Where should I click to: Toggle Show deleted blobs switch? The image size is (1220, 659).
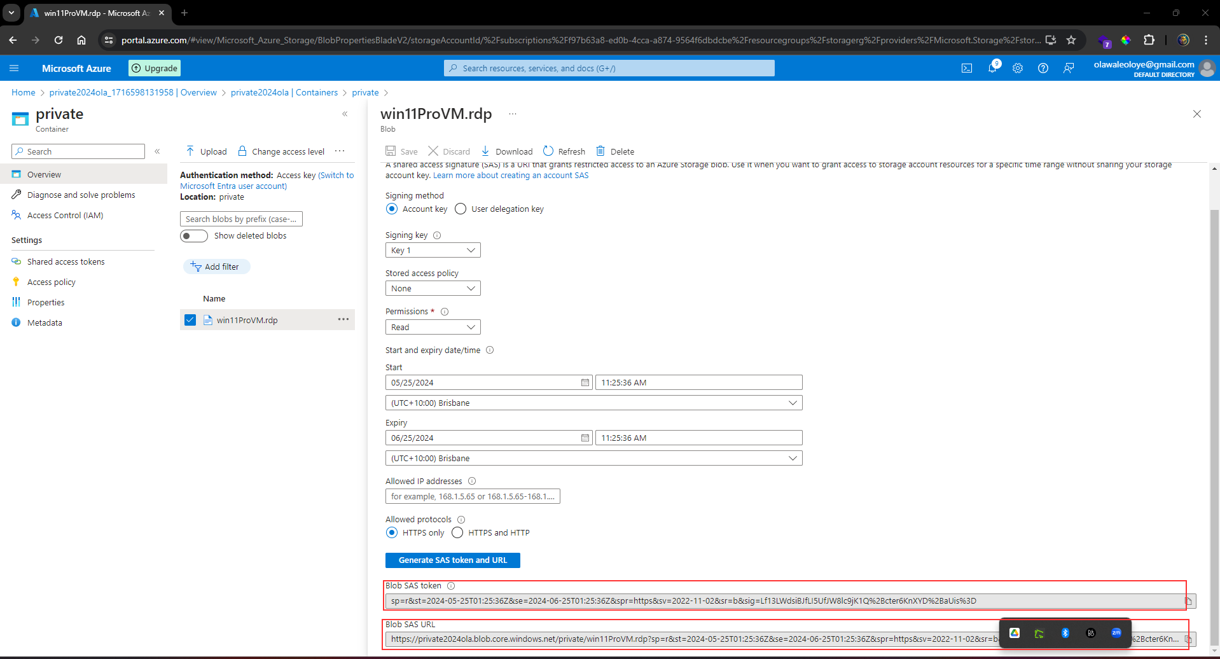194,236
